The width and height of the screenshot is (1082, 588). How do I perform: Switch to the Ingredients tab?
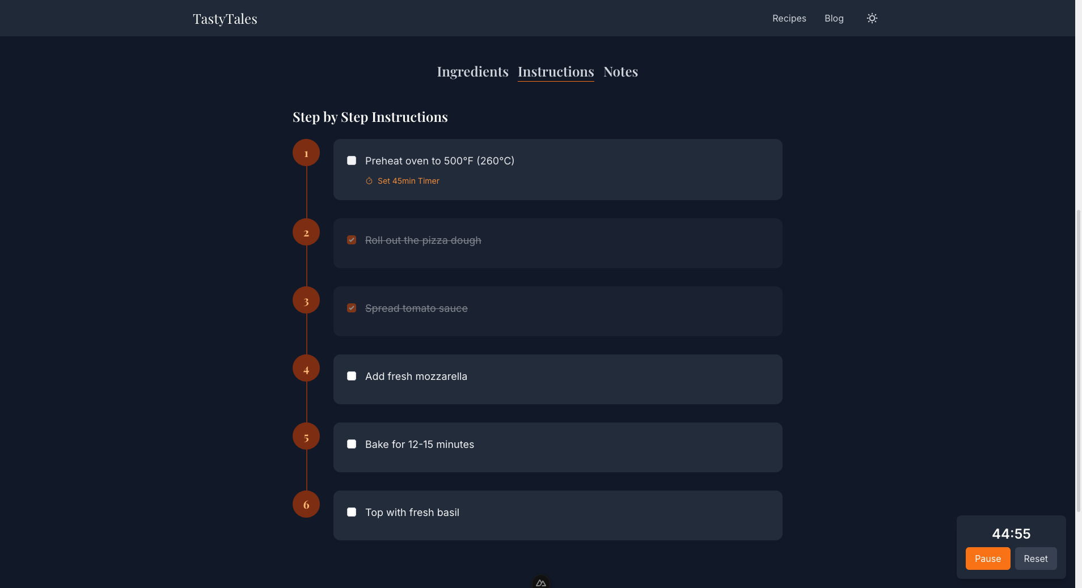[472, 71]
